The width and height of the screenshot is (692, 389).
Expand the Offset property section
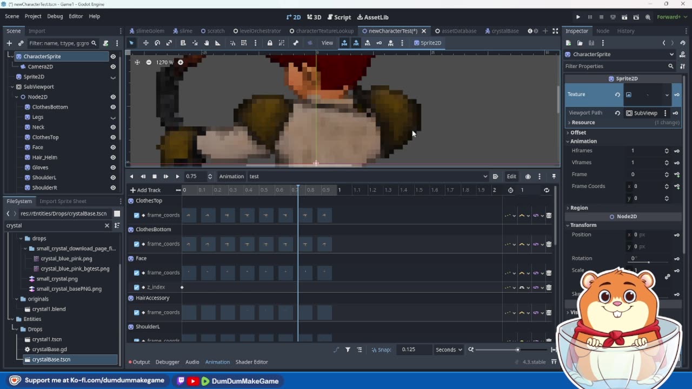(x=578, y=132)
